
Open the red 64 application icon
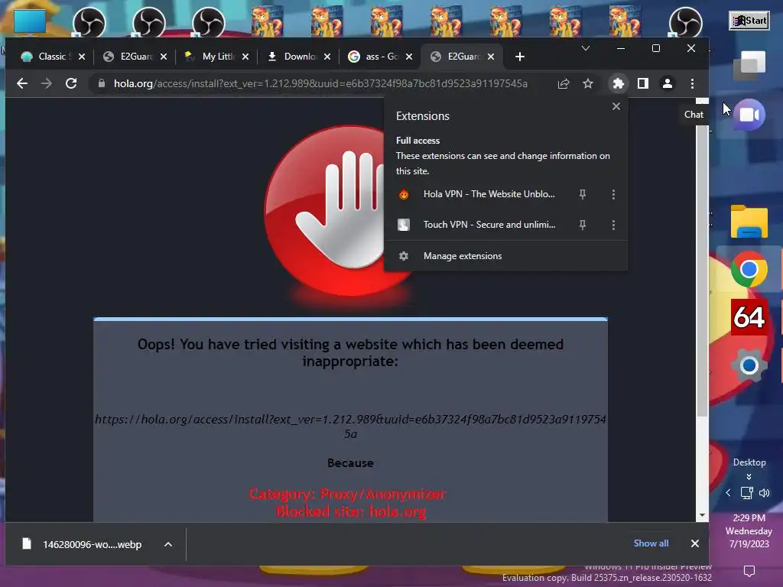tap(749, 317)
